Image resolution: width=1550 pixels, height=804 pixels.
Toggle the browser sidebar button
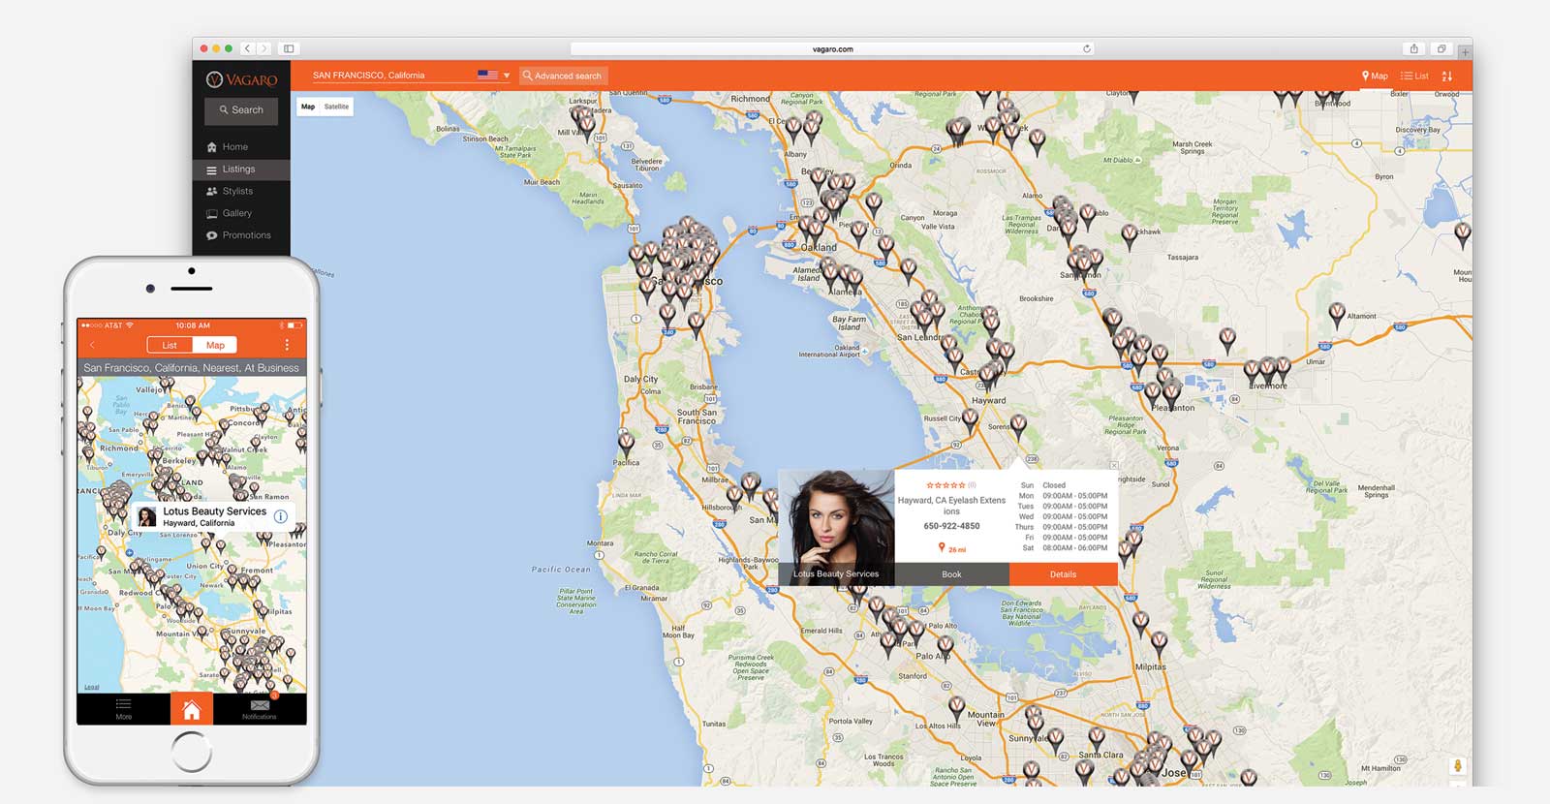tap(289, 48)
